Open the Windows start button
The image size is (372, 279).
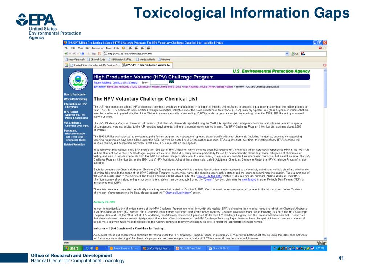[73, 248]
